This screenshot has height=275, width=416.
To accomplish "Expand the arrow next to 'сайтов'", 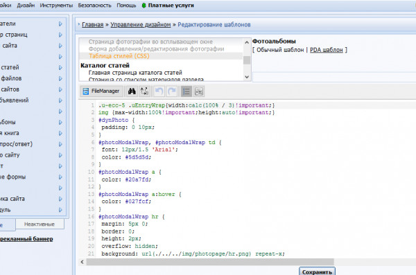I will 60,89.
